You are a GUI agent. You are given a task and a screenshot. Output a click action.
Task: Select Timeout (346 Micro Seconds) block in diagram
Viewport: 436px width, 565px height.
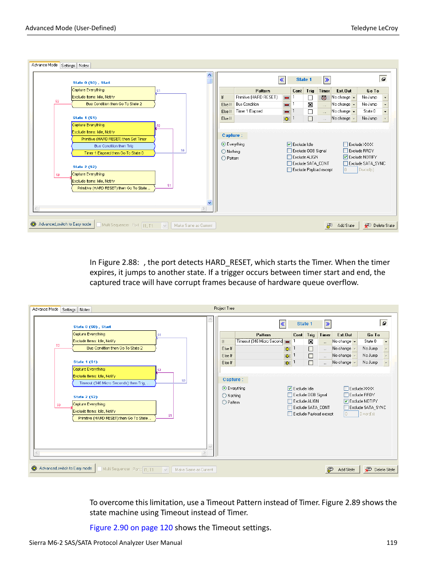click(113, 383)
